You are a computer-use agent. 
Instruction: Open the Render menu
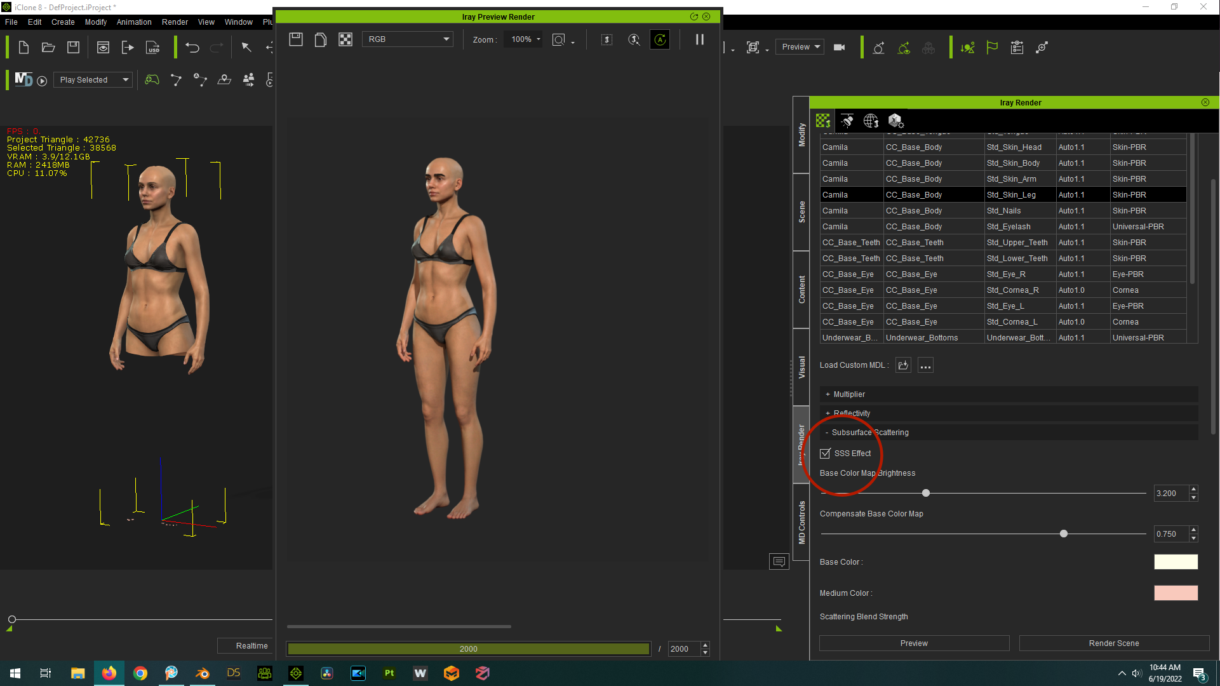click(x=175, y=22)
